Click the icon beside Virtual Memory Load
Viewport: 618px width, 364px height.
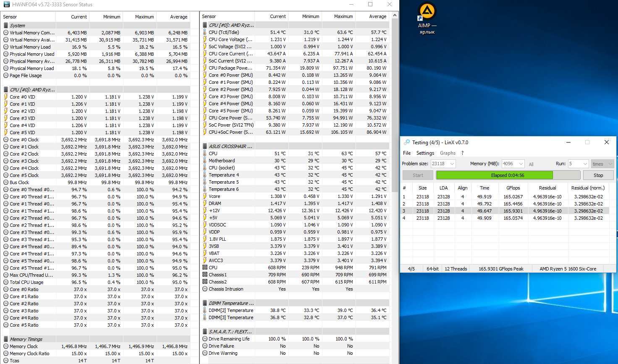pyautogui.click(x=6, y=47)
